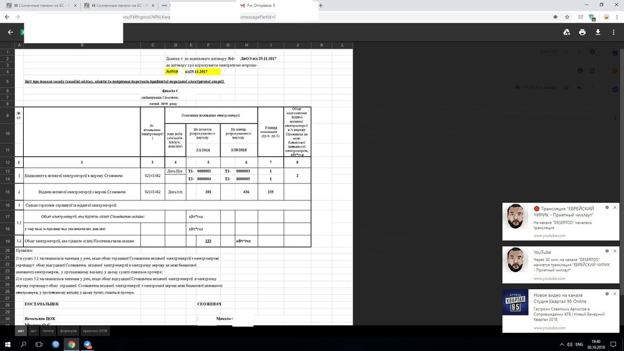624x351 pixels.
Task: Open Windows taskbar search
Action: click(x=24, y=344)
